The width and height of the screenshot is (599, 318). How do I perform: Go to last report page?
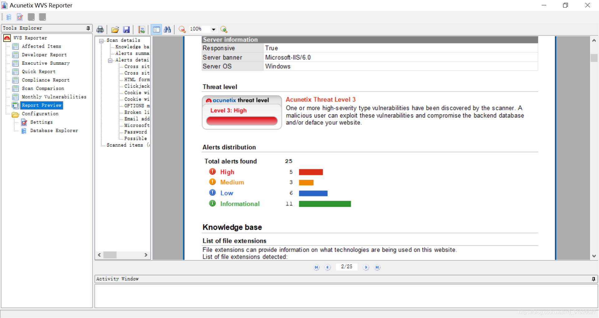377,267
